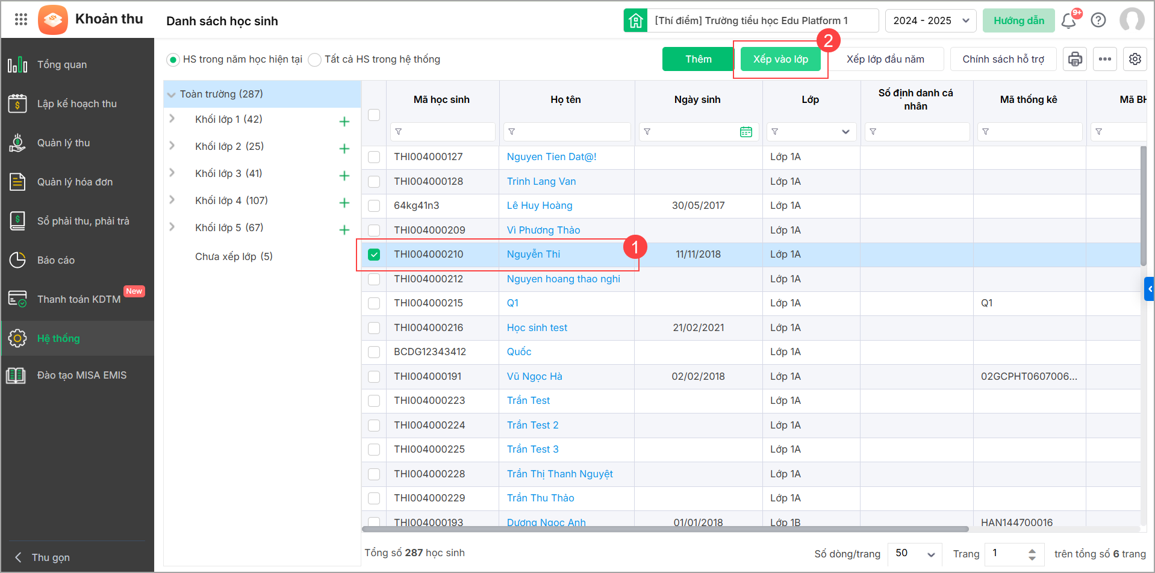Check the row for Học sinh test

374,328
